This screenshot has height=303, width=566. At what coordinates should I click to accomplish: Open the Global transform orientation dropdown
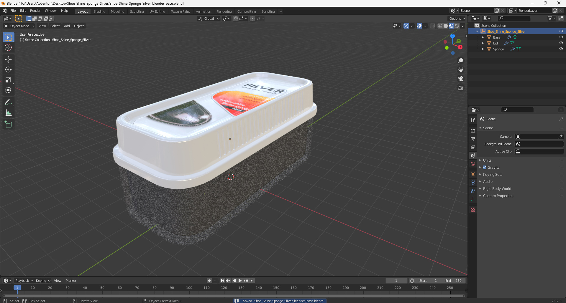pyautogui.click(x=209, y=19)
